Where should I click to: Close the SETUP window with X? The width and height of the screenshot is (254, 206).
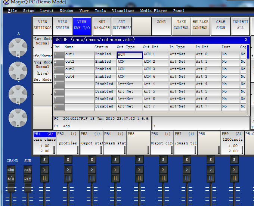[x=246, y=40]
